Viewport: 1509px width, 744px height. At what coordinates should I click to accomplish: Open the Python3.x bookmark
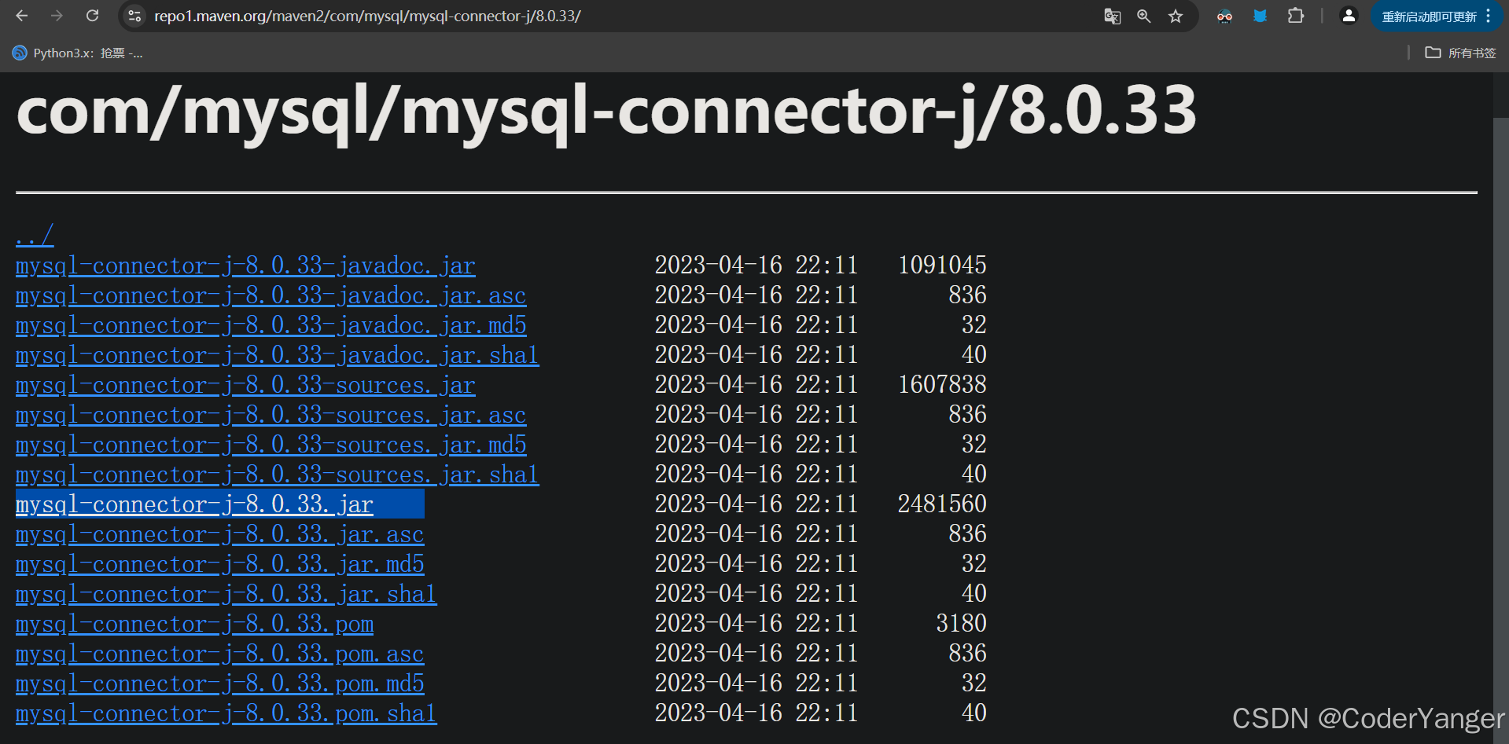77,53
